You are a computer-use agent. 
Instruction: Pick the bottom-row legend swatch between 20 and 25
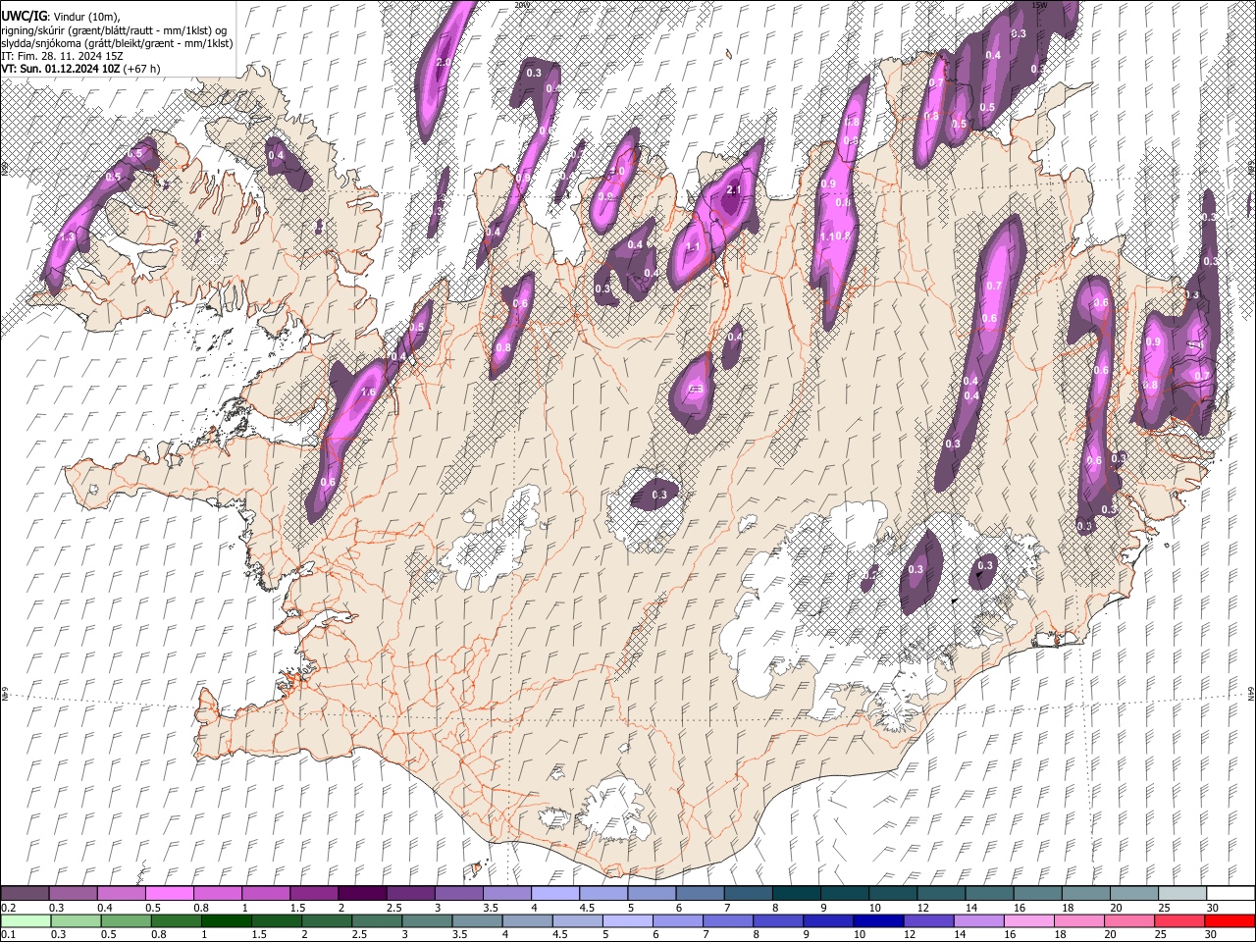tap(1127, 920)
